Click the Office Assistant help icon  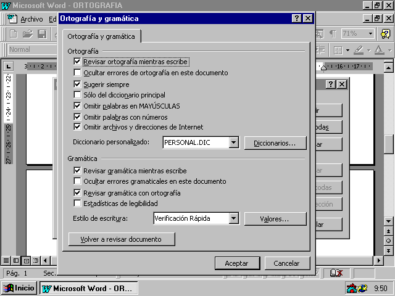pos(385,33)
